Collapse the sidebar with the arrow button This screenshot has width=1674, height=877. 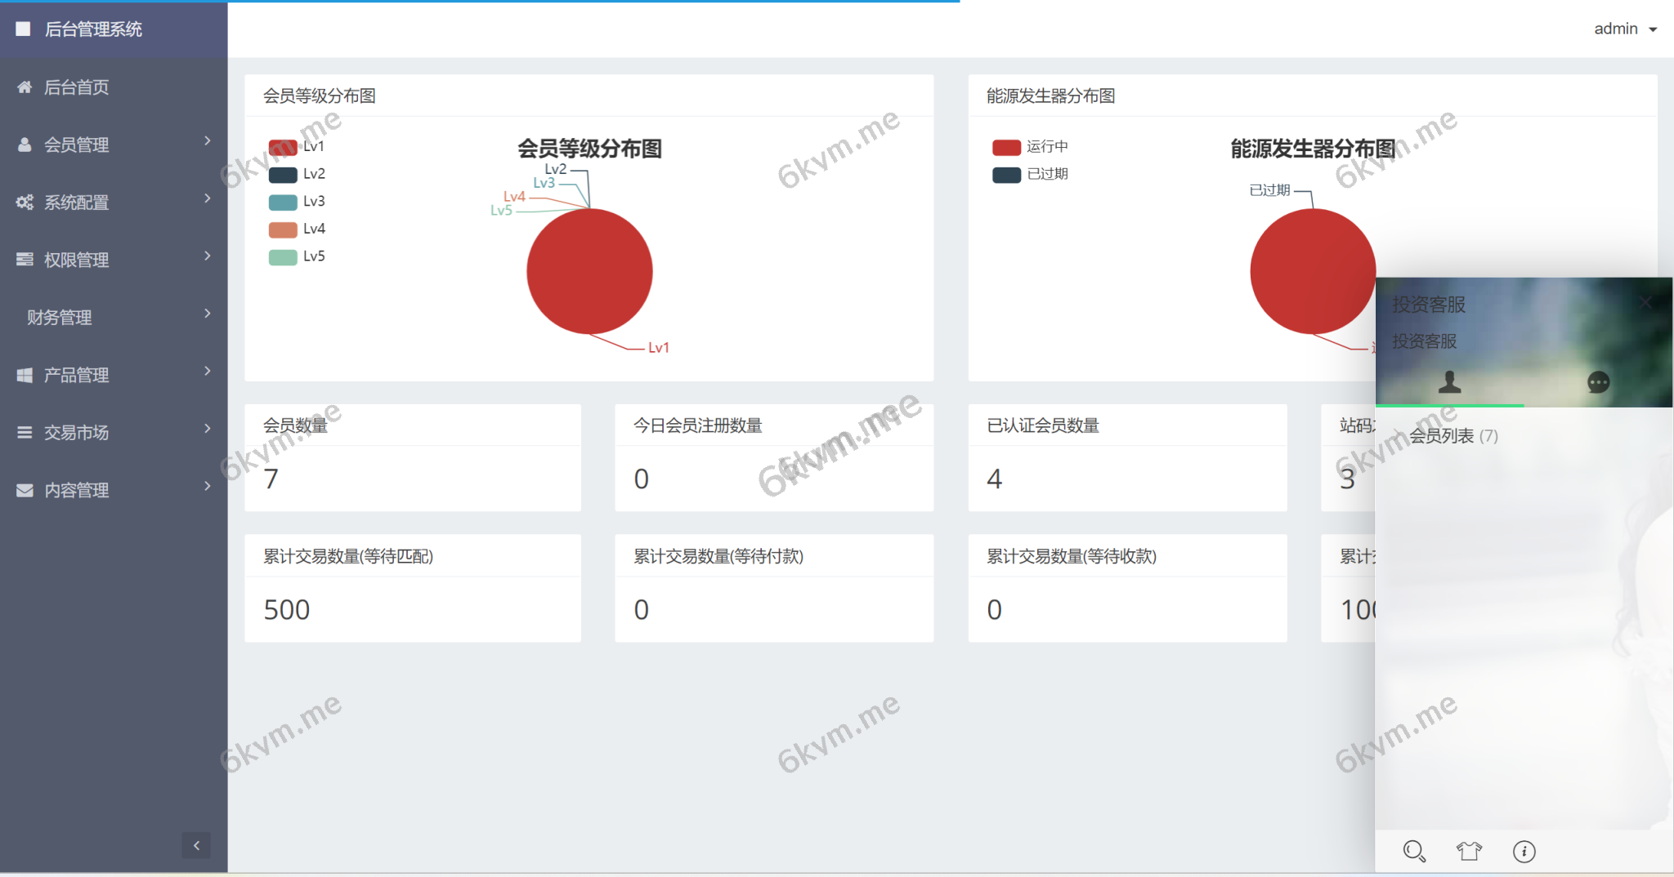pos(196,845)
